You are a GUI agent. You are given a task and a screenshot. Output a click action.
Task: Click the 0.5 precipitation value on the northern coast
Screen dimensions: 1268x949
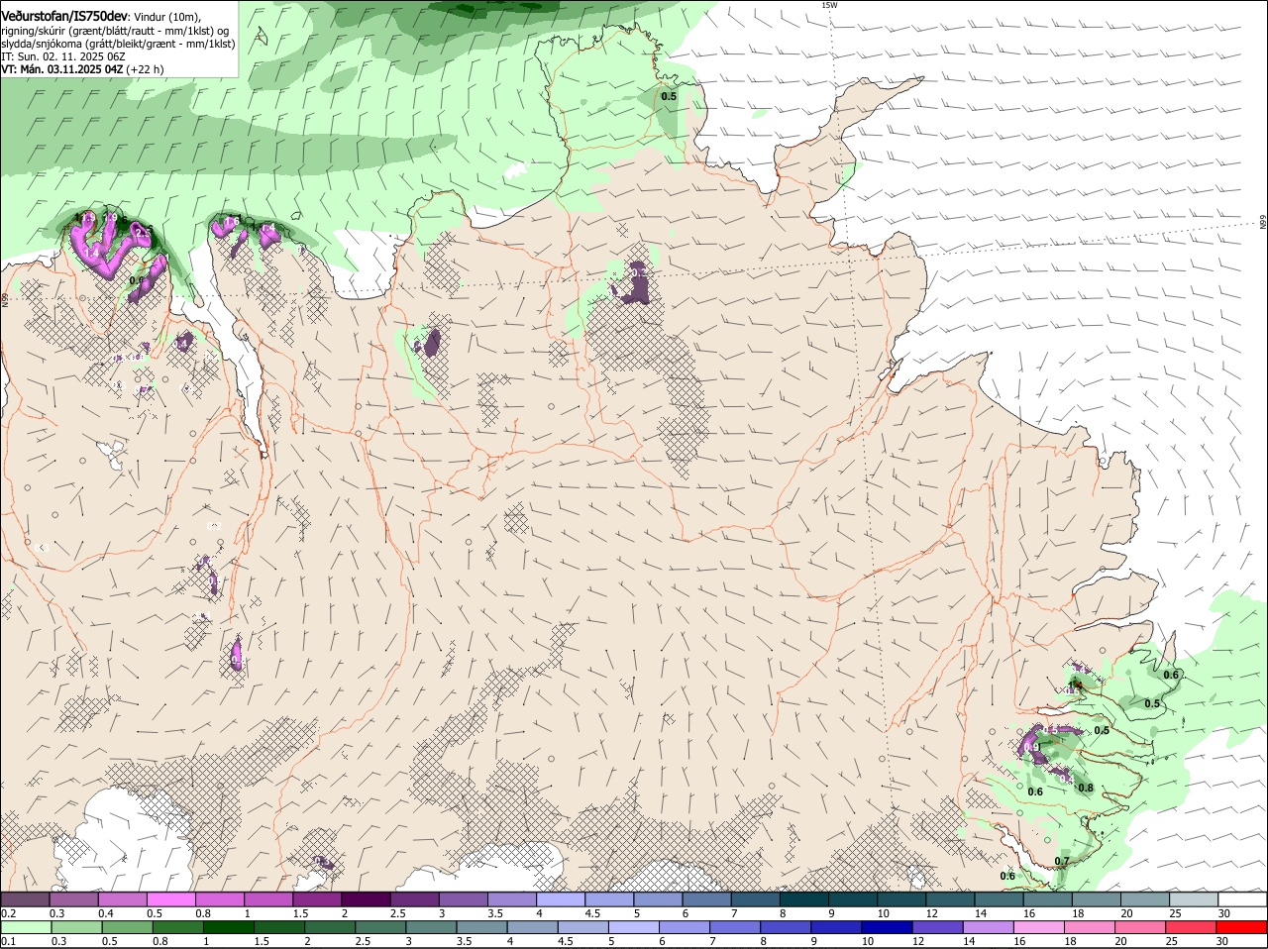tap(669, 96)
